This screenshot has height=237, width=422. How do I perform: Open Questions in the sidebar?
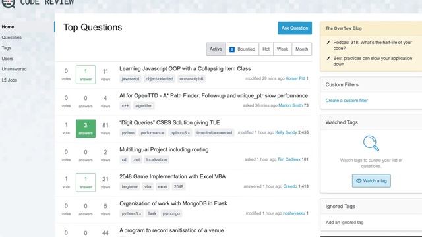[x=12, y=38]
